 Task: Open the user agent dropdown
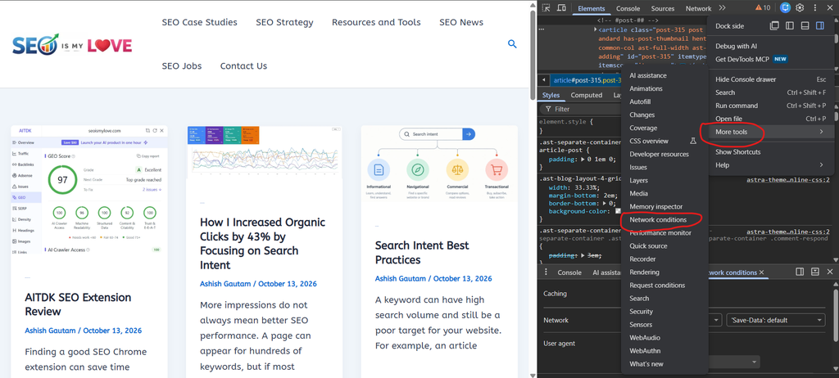click(733, 362)
